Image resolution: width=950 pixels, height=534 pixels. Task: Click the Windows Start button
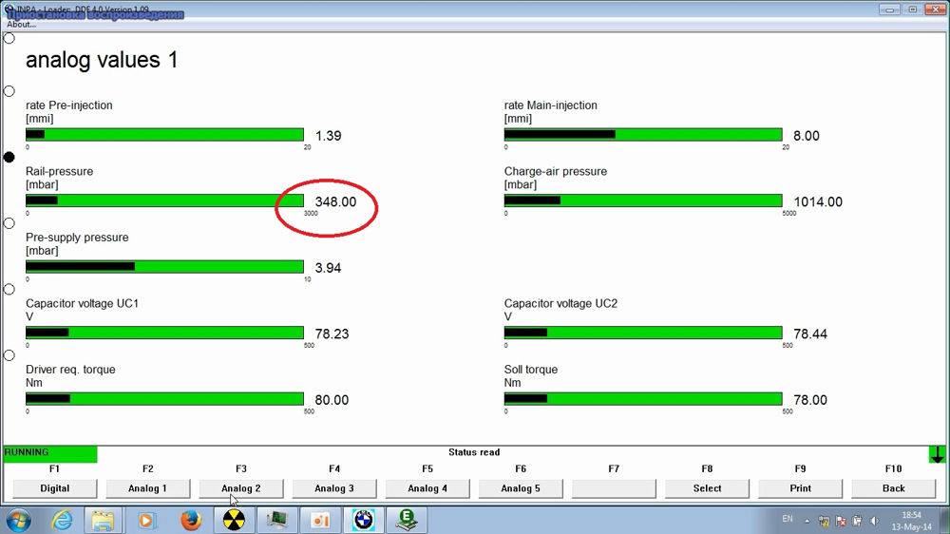19,520
